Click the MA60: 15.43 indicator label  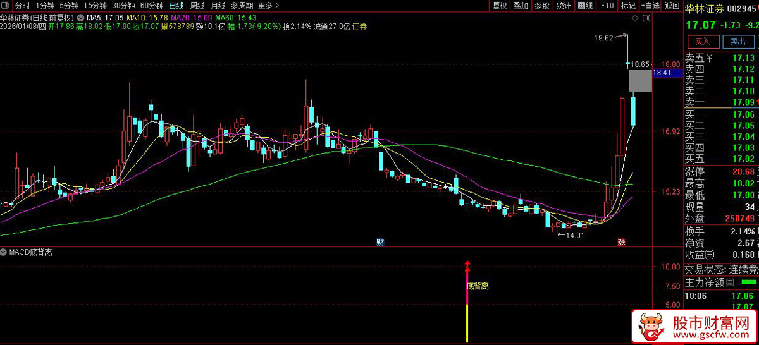click(x=235, y=17)
